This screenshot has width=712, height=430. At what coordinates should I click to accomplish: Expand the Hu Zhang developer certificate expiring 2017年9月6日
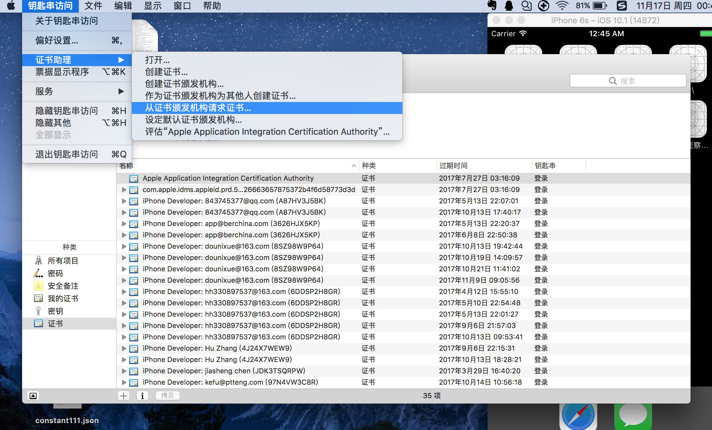point(124,348)
